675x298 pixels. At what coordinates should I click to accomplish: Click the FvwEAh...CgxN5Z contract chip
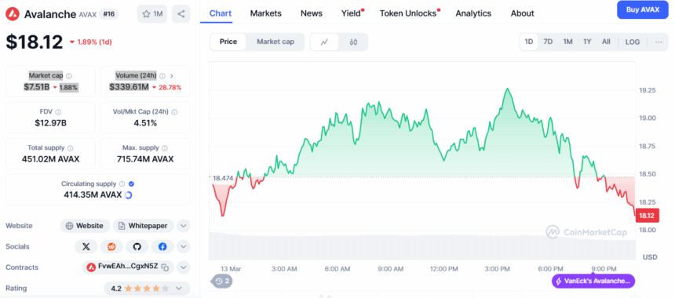[128, 267]
